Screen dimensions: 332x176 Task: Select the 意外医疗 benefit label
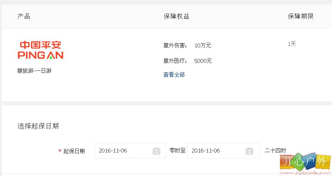[175, 61]
